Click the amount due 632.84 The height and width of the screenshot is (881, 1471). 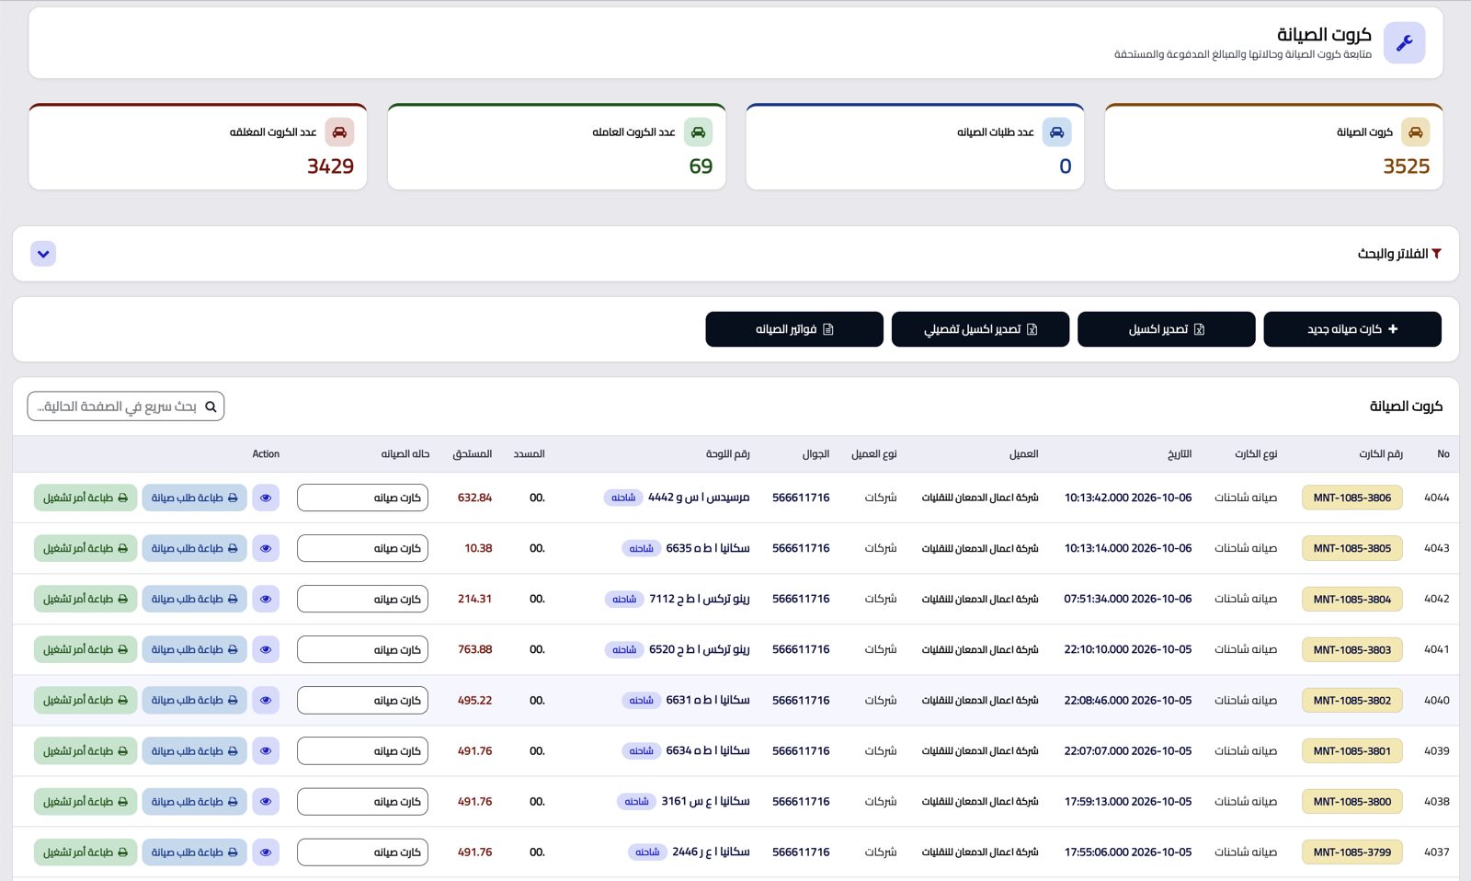coord(474,498)
